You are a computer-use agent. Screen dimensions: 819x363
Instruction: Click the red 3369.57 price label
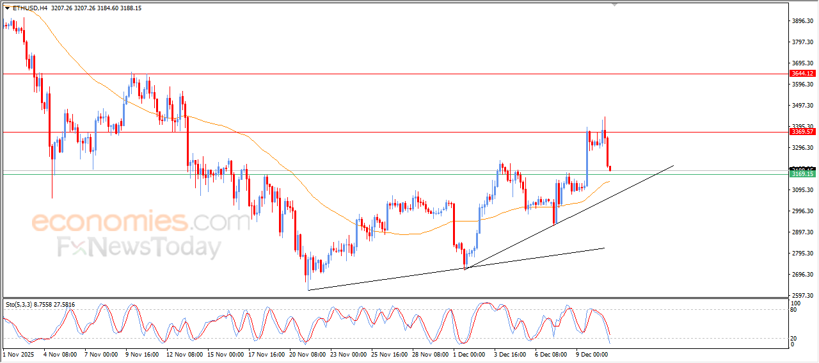[802, 132]
